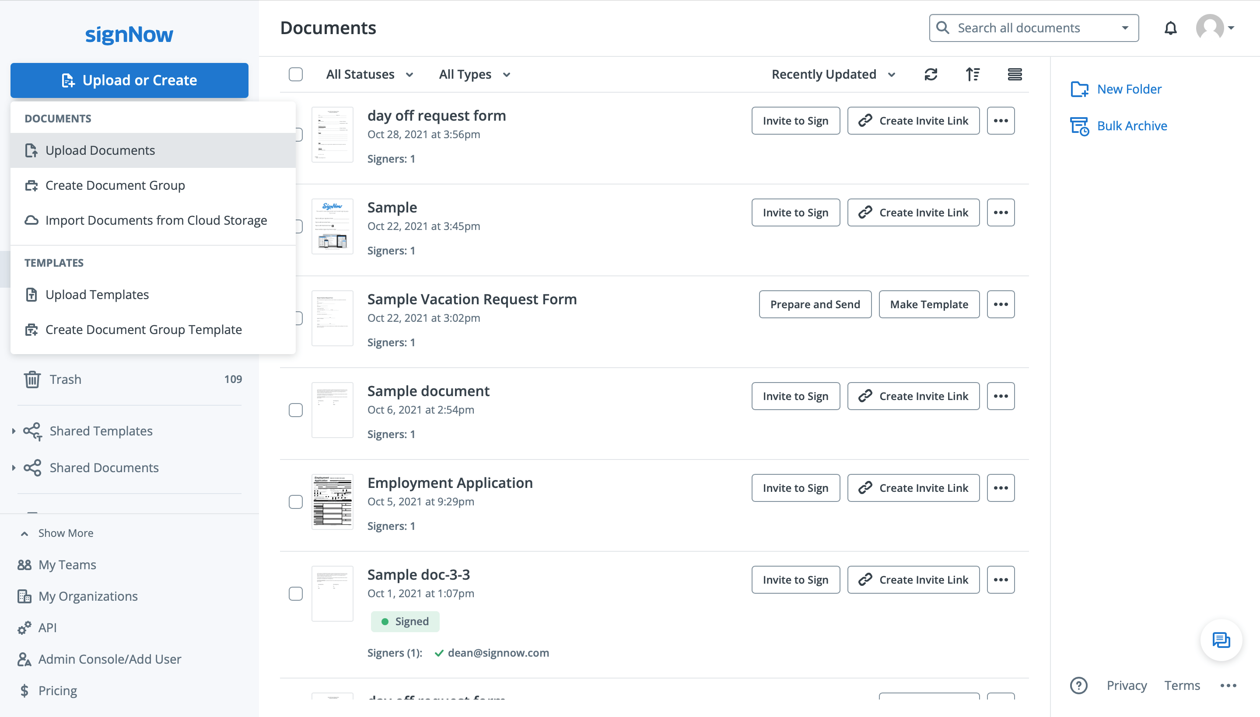Click Invite to Sign for day off request form
1260x717 pixels.
[x=795, y=121]
